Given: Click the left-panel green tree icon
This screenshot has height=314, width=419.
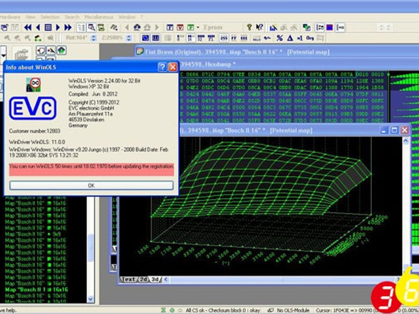Looking at the screenshot, I should [61, 50].
